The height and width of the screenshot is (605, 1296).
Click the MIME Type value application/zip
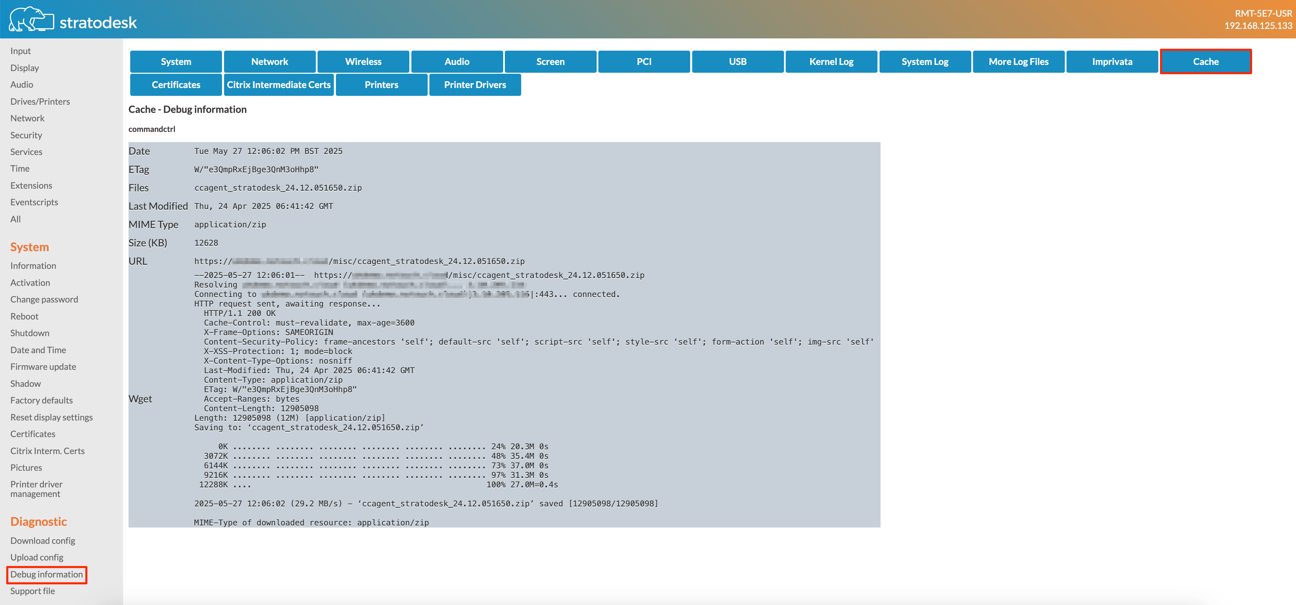pyautogui.click(x=230, y=224)
